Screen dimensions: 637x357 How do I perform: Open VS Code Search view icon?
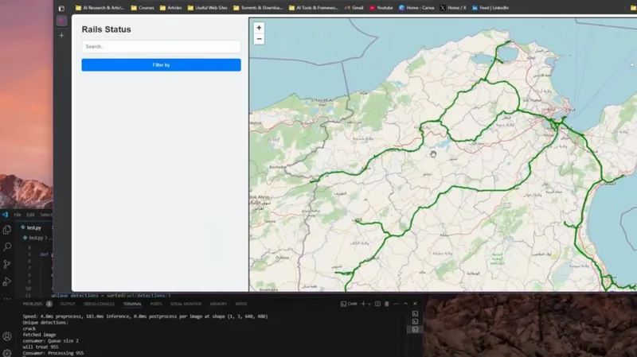tap(7, 246)
